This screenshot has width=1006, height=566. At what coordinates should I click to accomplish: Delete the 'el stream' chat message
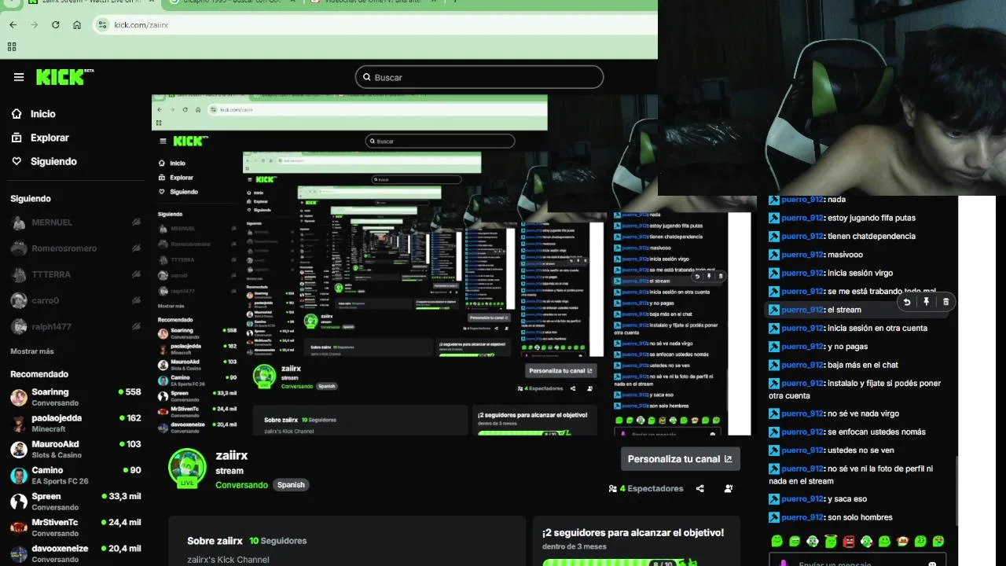[x=945, y=302]
